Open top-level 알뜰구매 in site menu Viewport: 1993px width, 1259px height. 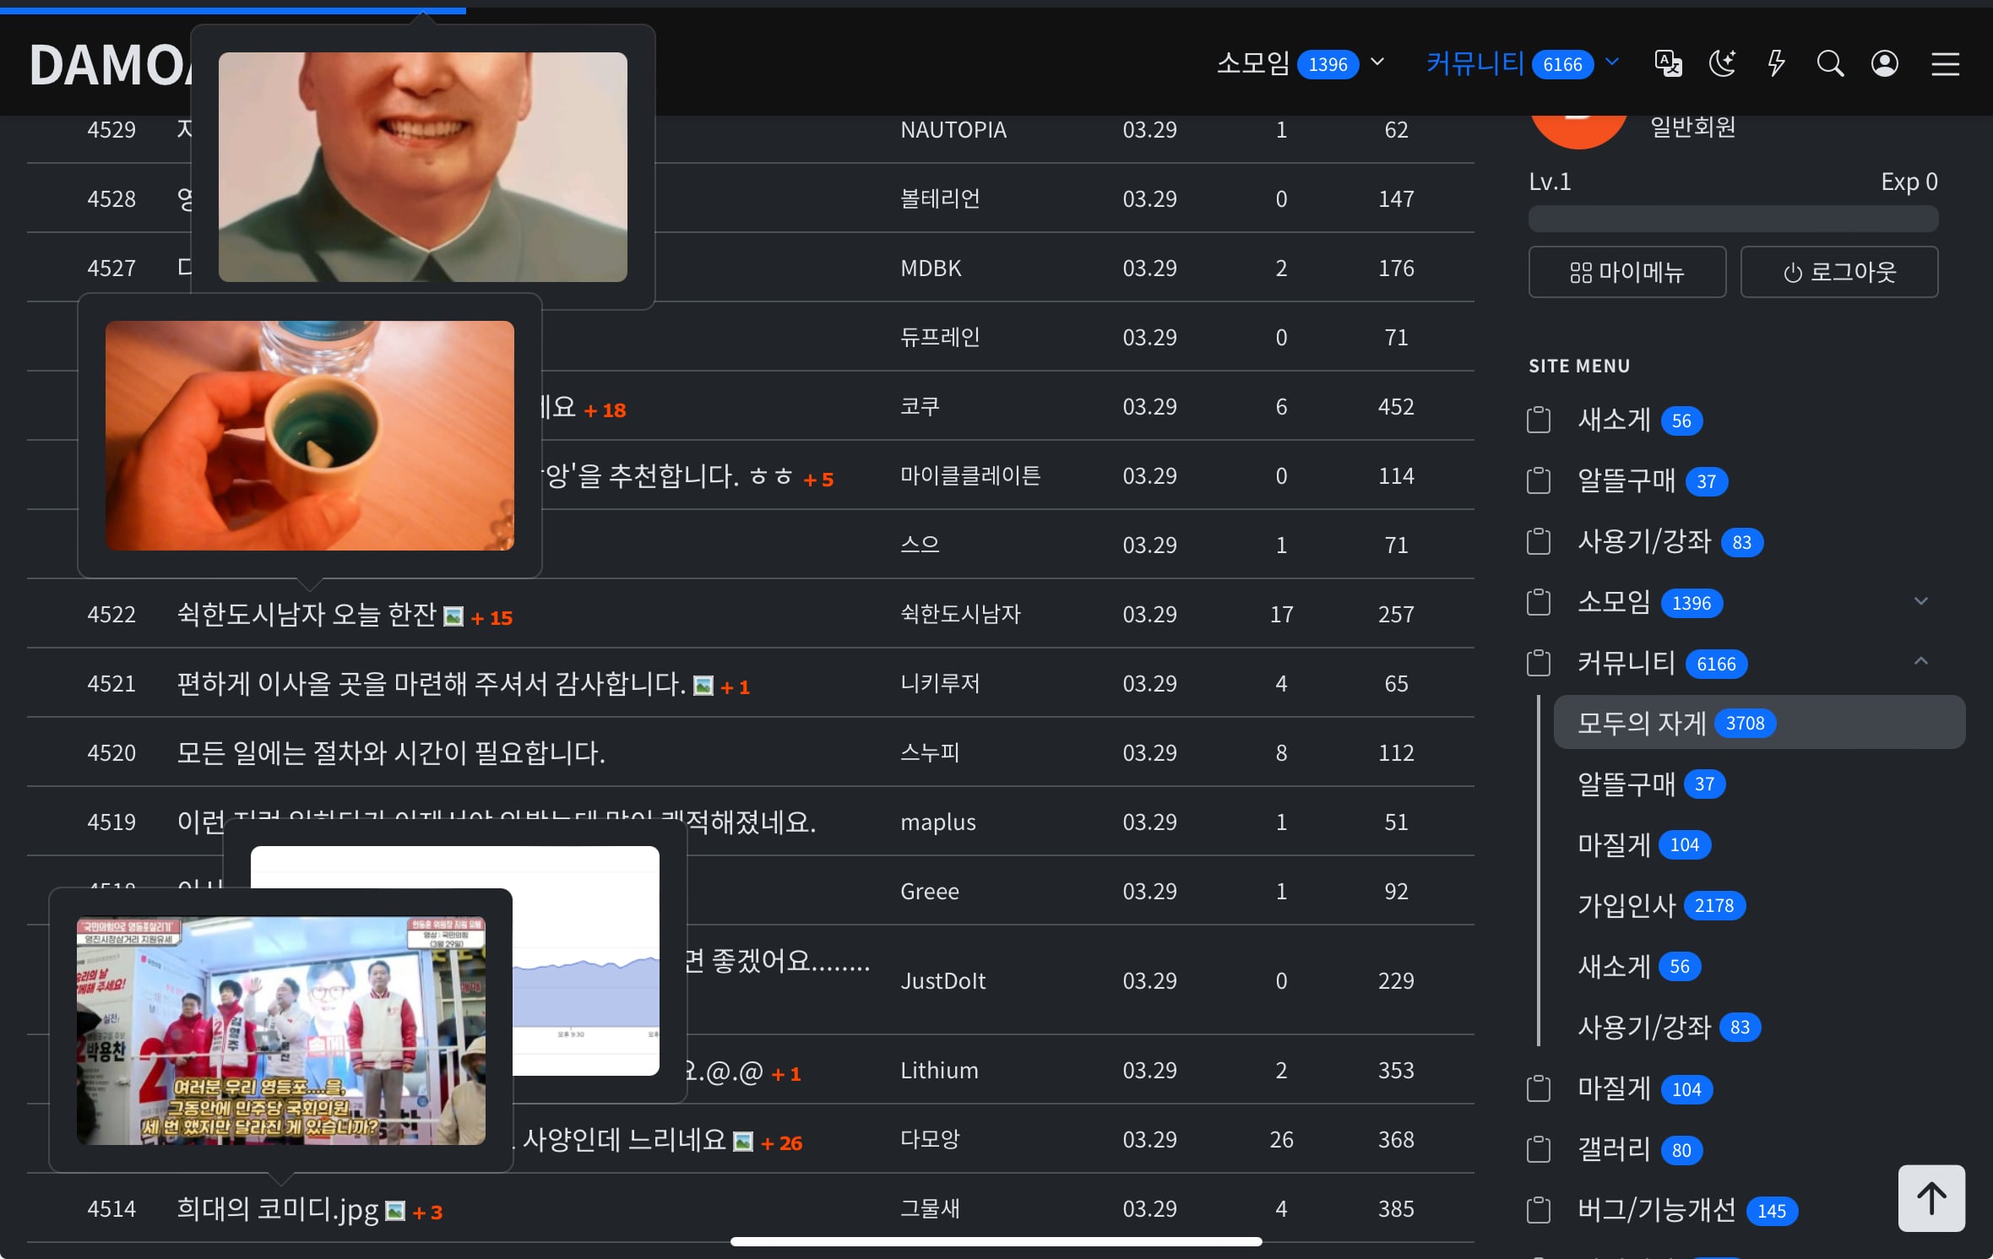(1653, 480)
